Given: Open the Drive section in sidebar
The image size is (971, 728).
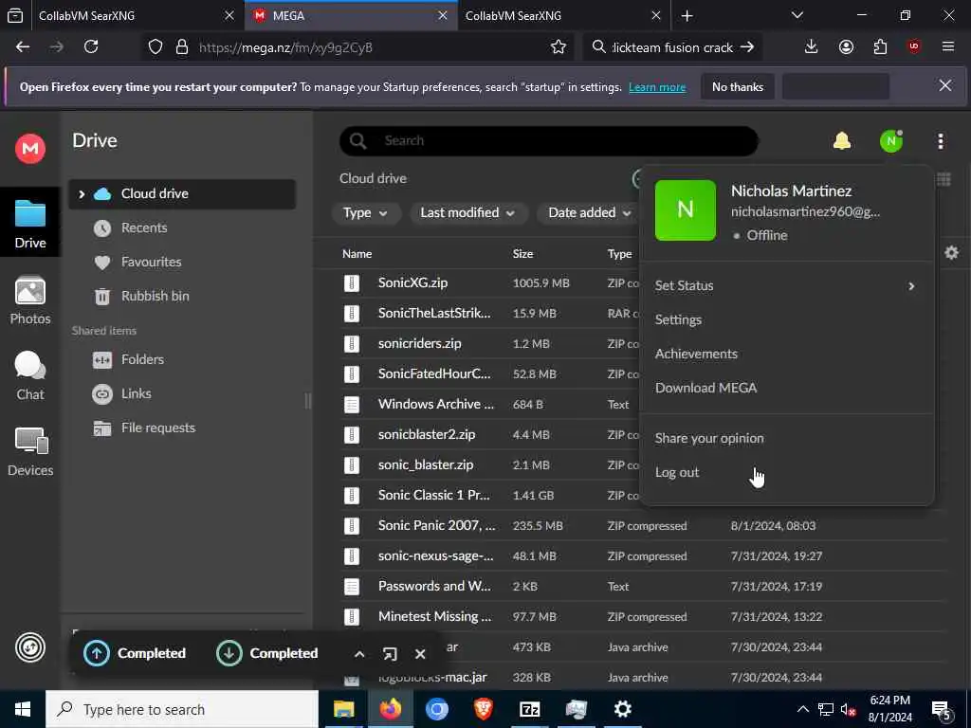Looking at the screenshot, I should [x=30, y=224].
